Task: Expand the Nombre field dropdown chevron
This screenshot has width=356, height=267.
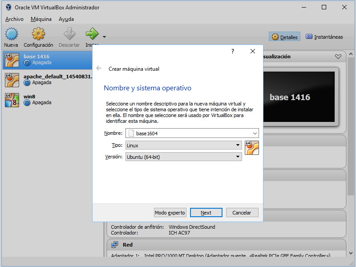Action: point(255,133)
